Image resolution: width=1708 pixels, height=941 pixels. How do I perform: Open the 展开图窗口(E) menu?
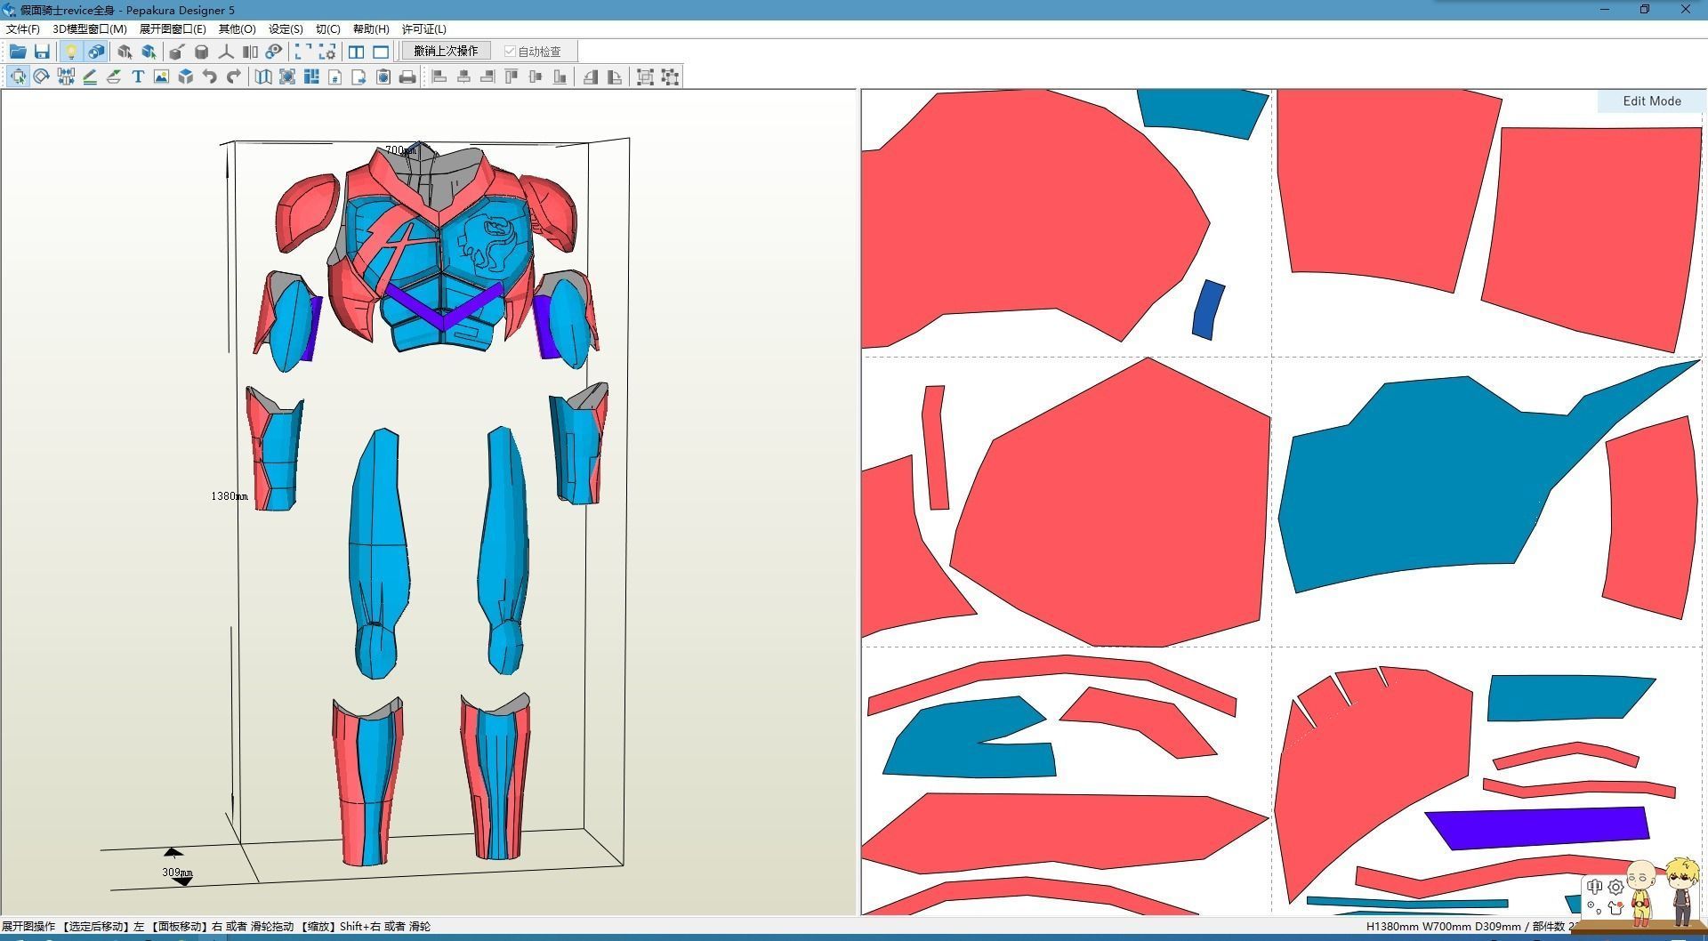click(173, 28)
